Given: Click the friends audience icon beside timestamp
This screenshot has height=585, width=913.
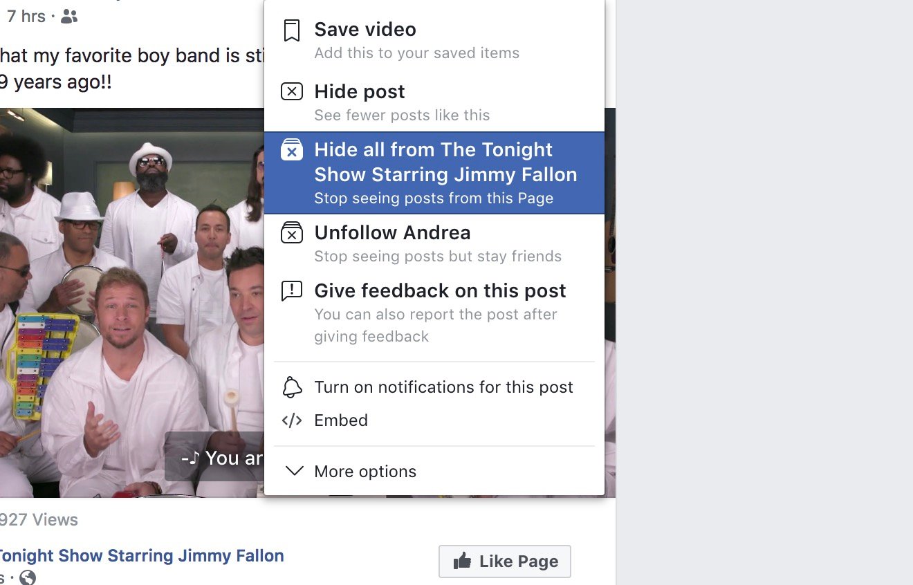Looking at the screenshot, I should point(68,16).
